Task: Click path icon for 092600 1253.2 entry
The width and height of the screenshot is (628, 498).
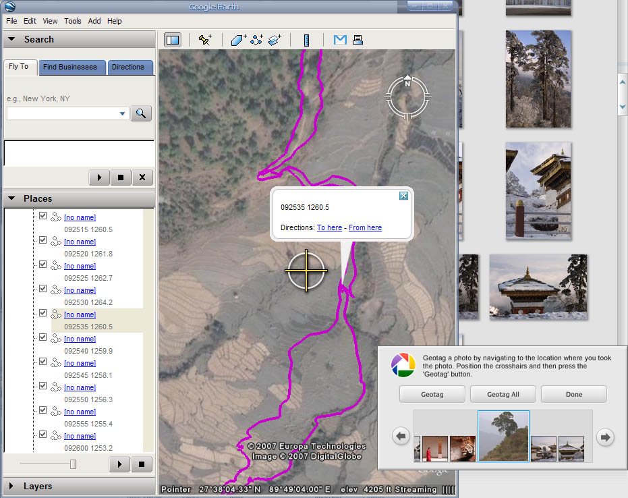Action: (56, 435)
